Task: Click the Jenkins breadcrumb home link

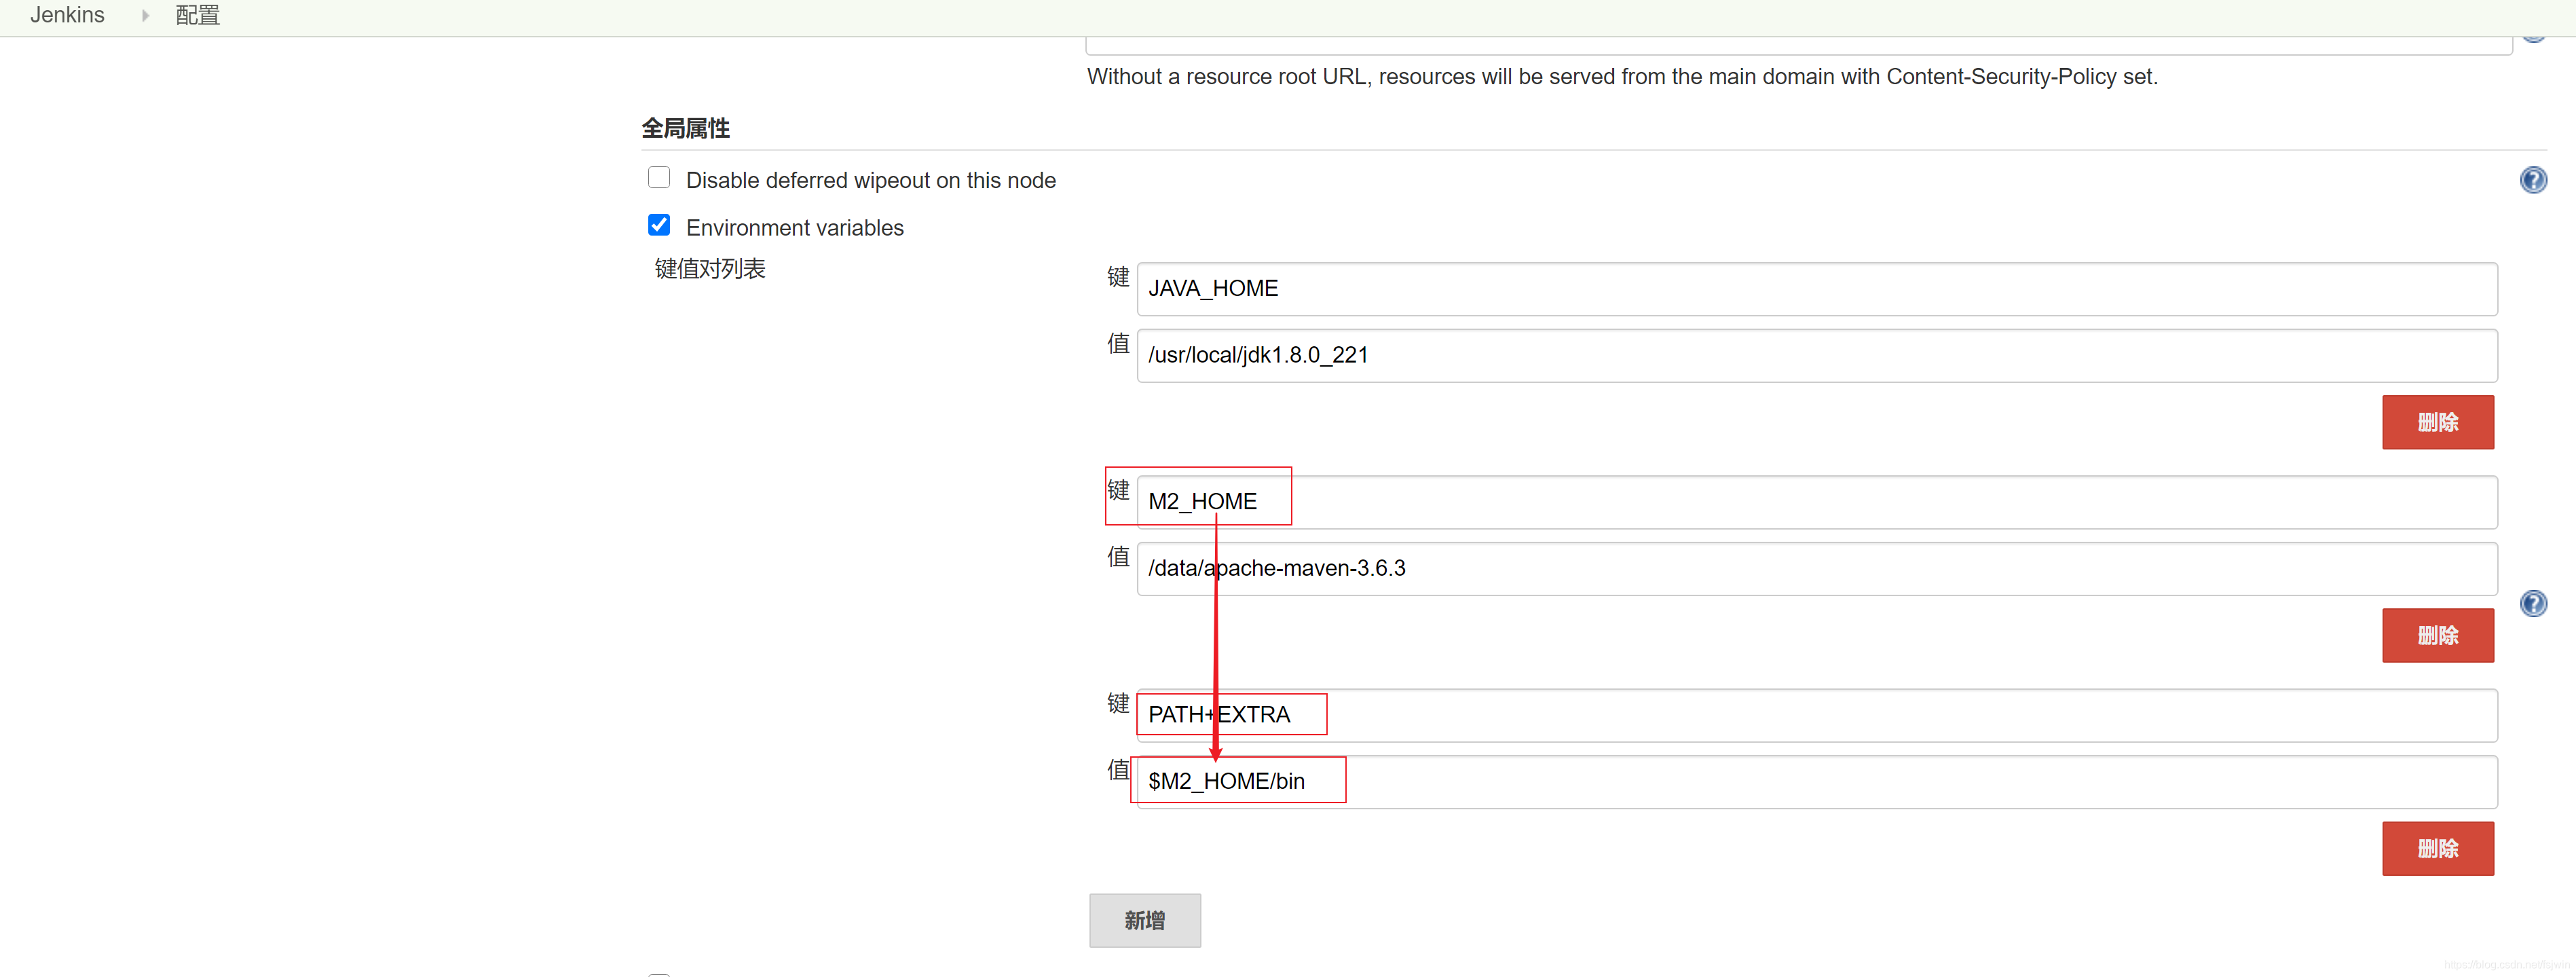Action: pos(66,15)
